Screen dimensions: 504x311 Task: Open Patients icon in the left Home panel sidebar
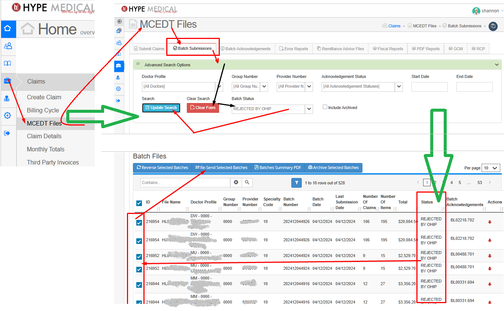[8, 46]
